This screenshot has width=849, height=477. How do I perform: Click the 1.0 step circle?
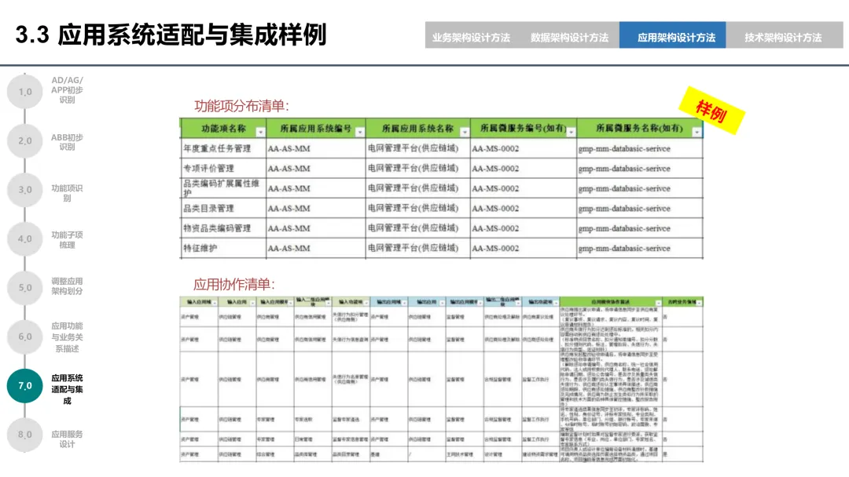[x=25, y=91]
